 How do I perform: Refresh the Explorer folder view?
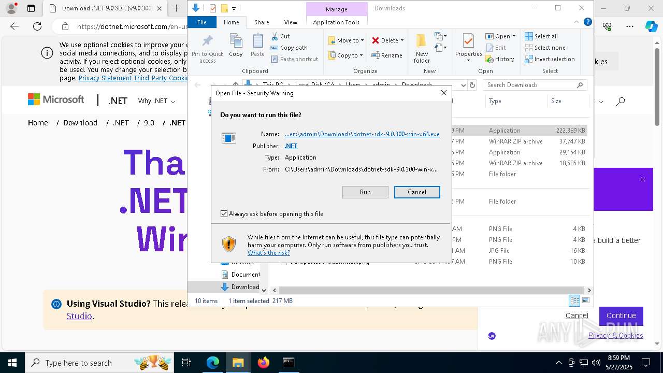click(472, 85)
